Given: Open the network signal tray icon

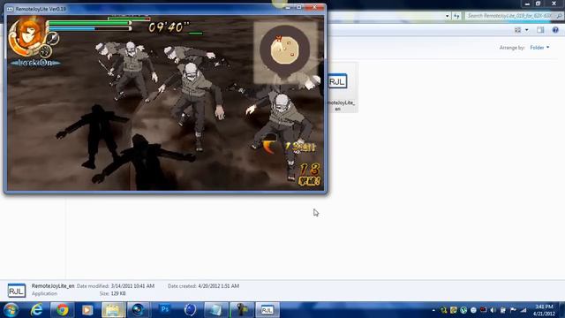Looking at the screenshot, I should tap(524, 310).
